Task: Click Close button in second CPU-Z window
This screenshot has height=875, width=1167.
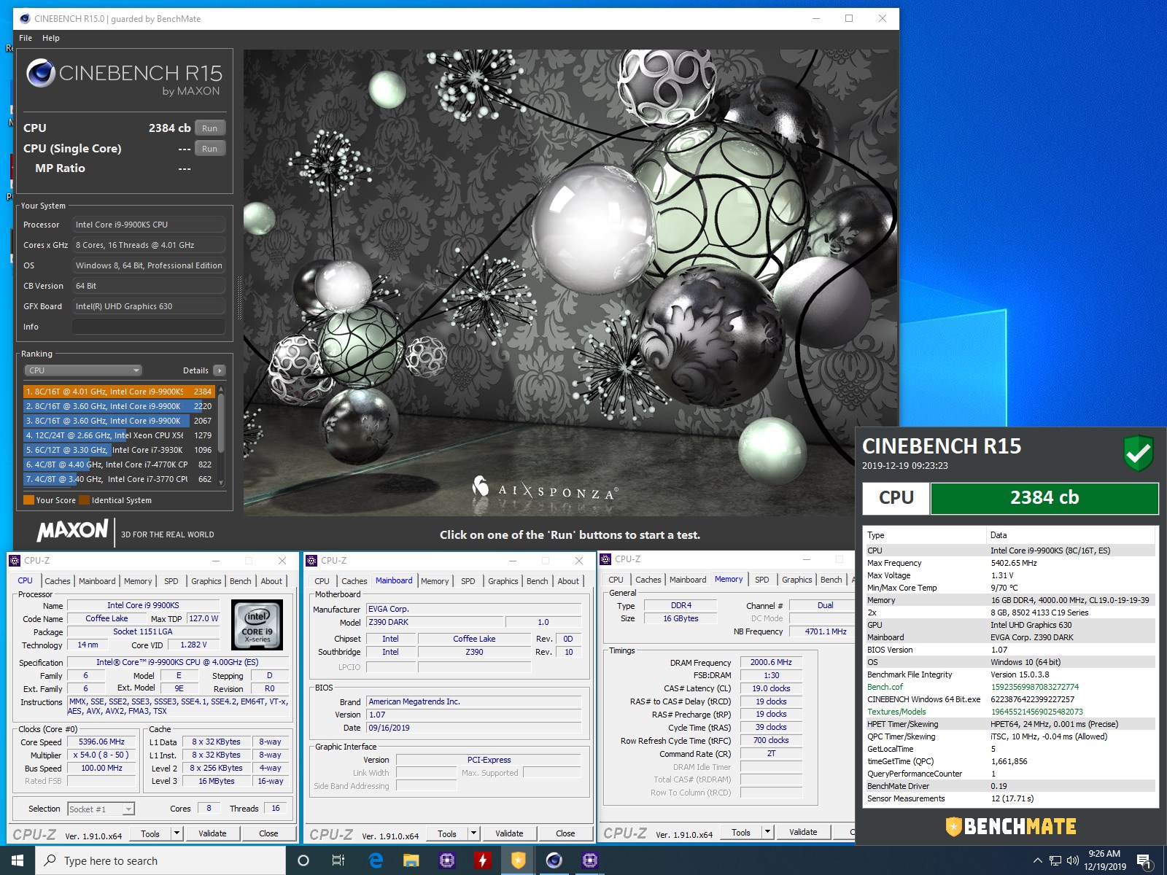Action: [565, 833]
